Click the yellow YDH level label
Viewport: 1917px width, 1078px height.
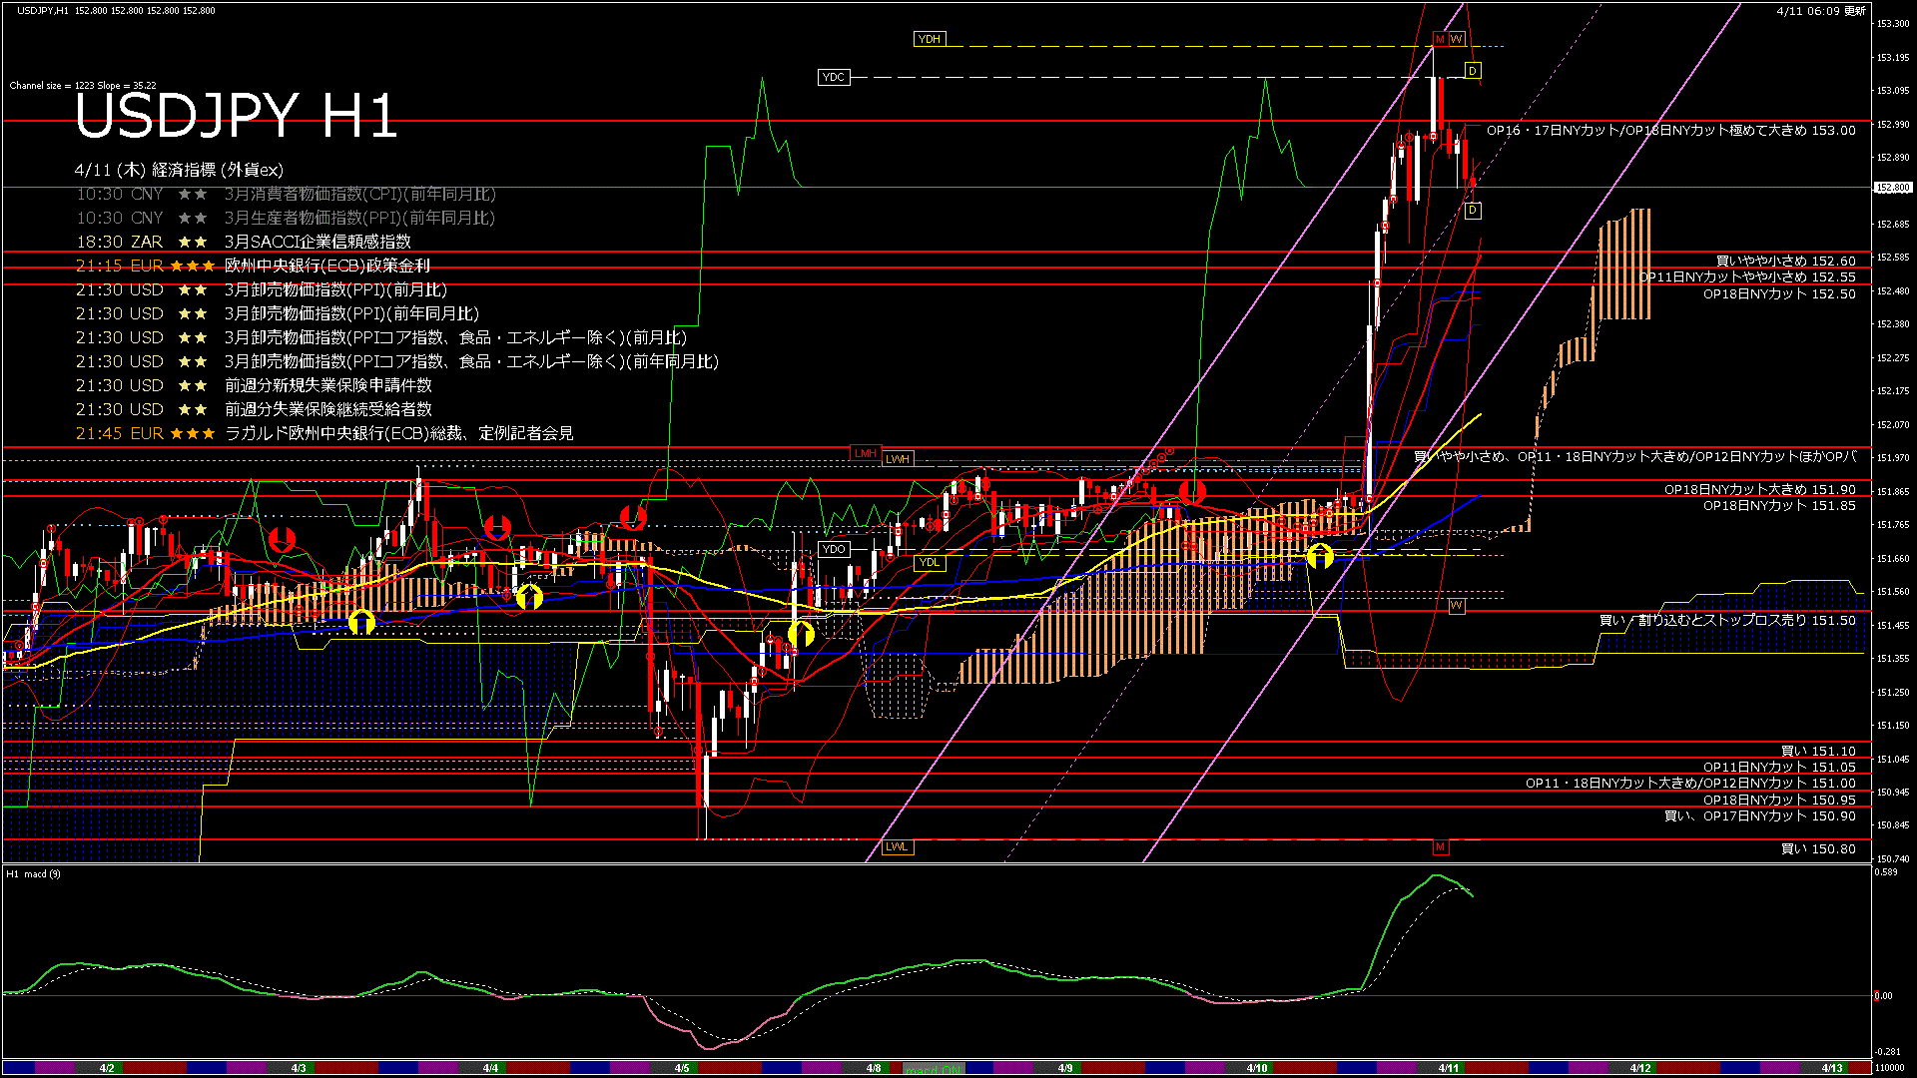click(929, 39)
